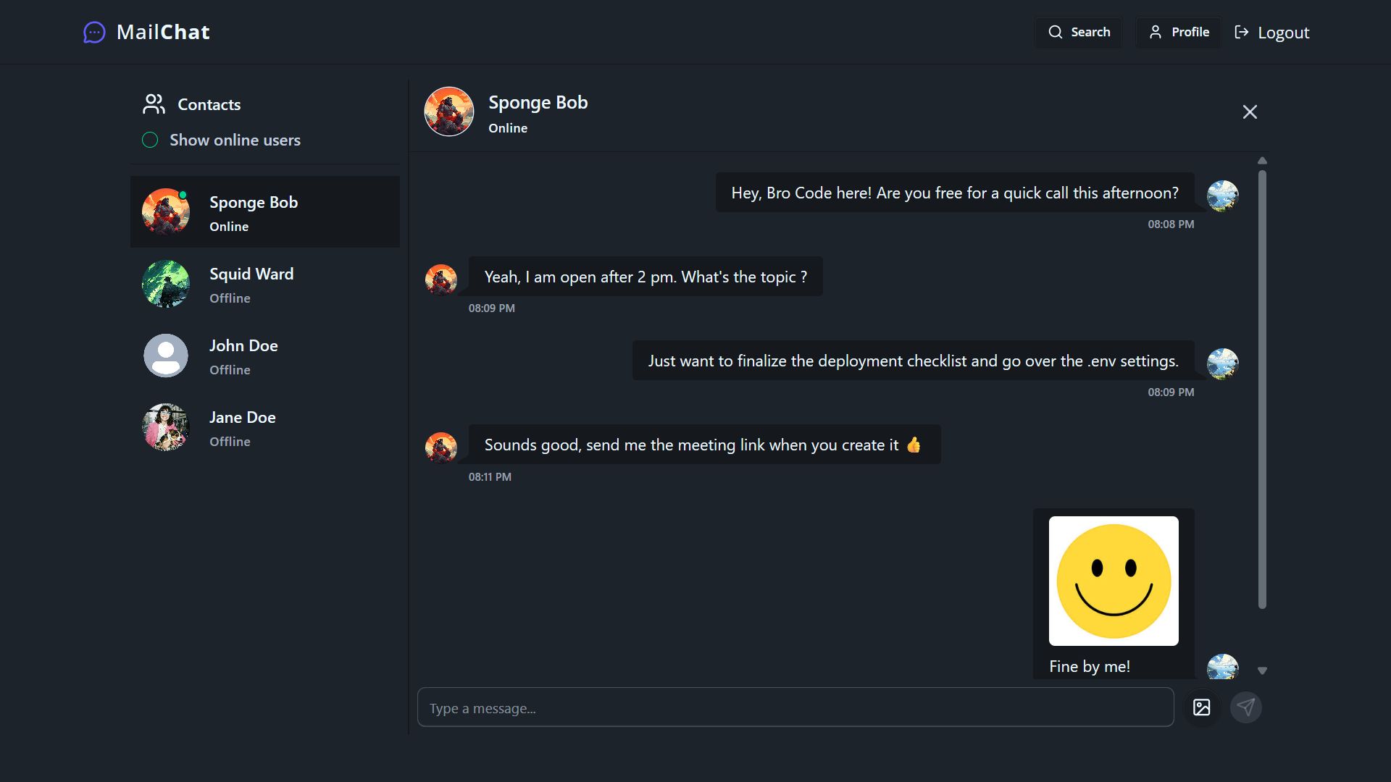Click the Logout arrow icon
The image size is (1391, 782).
[x=1242, y=33]
